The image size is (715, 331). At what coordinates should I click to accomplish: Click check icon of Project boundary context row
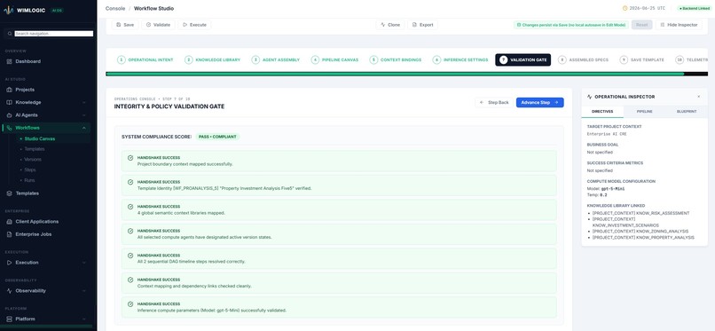pos(130,158)
